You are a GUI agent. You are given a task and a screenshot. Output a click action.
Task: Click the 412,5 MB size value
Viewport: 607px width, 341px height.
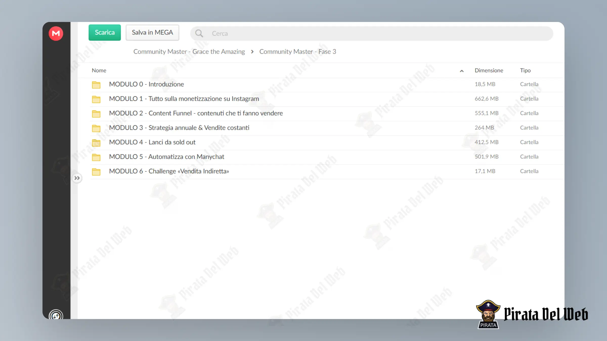point(486,142)
